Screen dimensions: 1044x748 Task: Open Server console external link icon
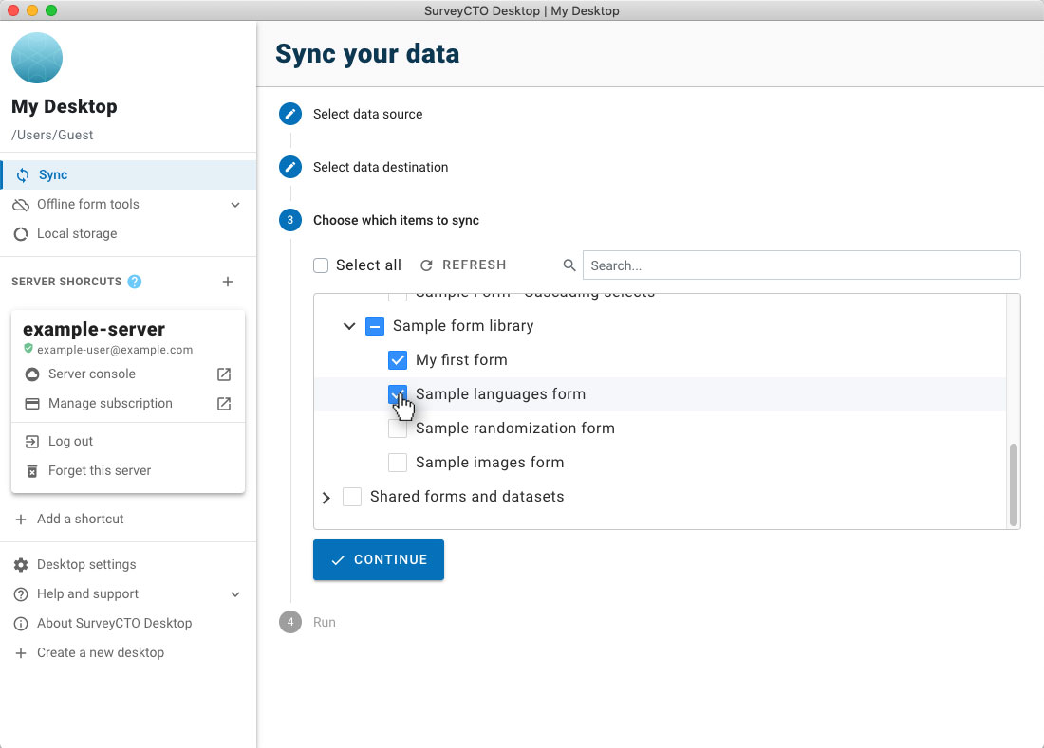click(x=224, y=374)
